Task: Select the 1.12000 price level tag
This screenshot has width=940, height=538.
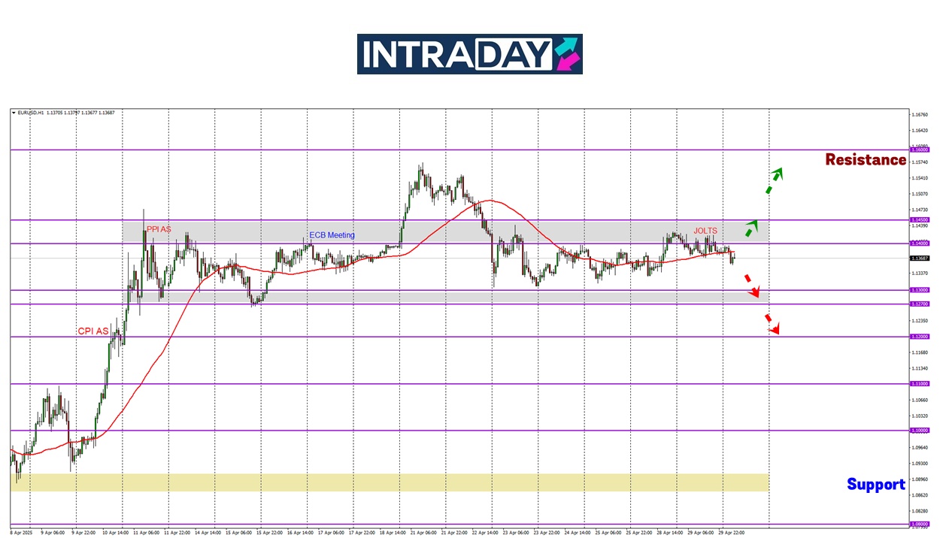Action: 920,337
